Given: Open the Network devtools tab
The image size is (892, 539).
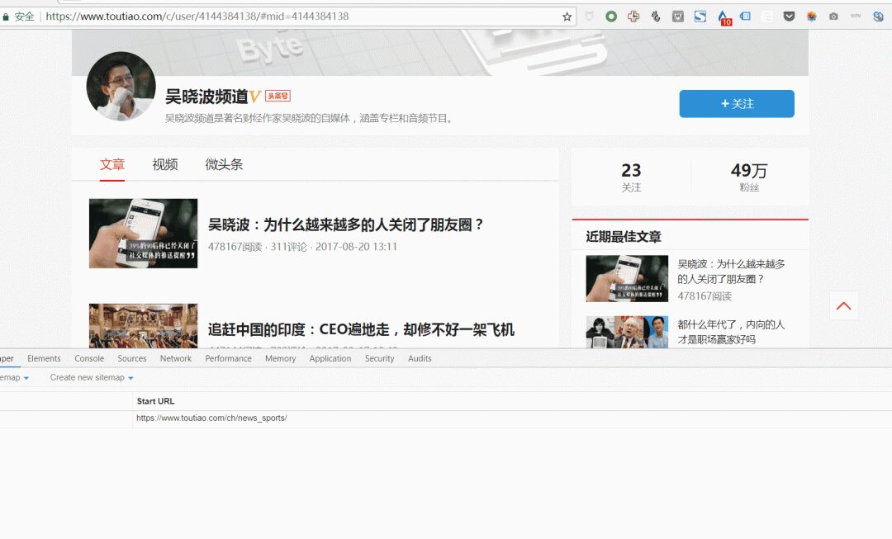Looking at the screenshot, I should (176, 358).
